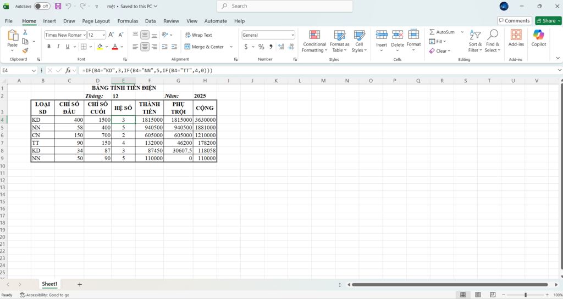Click the Save floppy disk icon
This screenshot has width=563, height=299.
coord(58,6)
